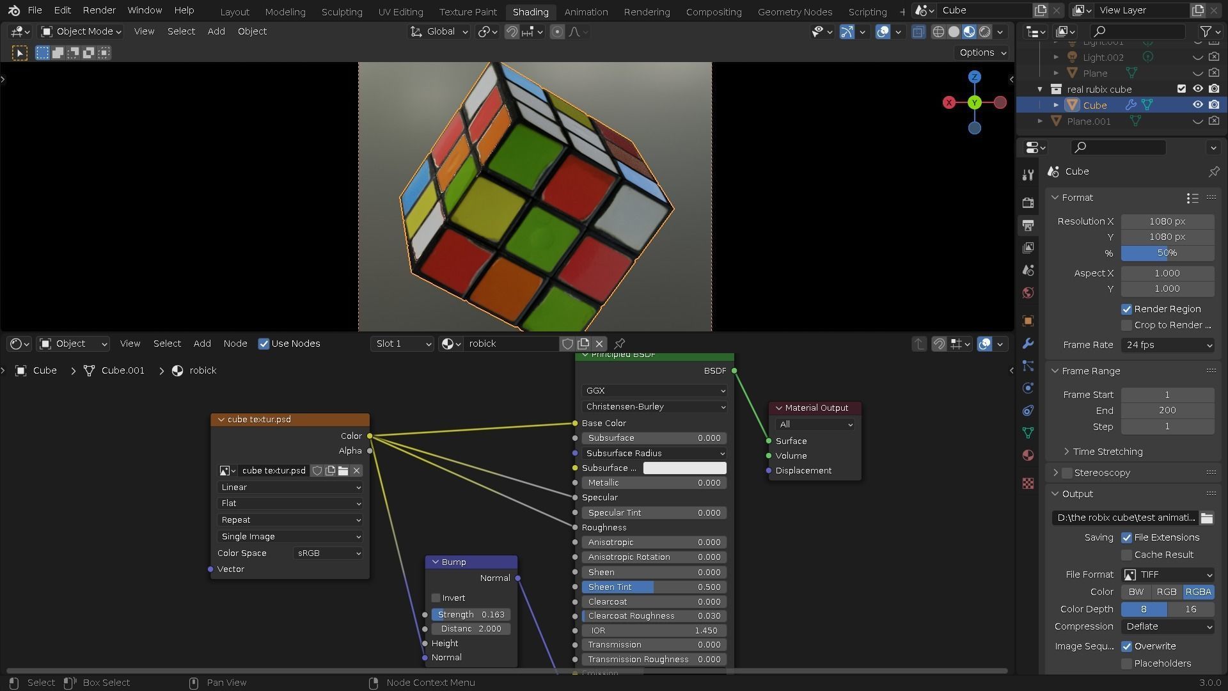This screenshot has height=691, width=1228.
Task: Open the Material properties tab icon
Action: (x=1028, y=456)
